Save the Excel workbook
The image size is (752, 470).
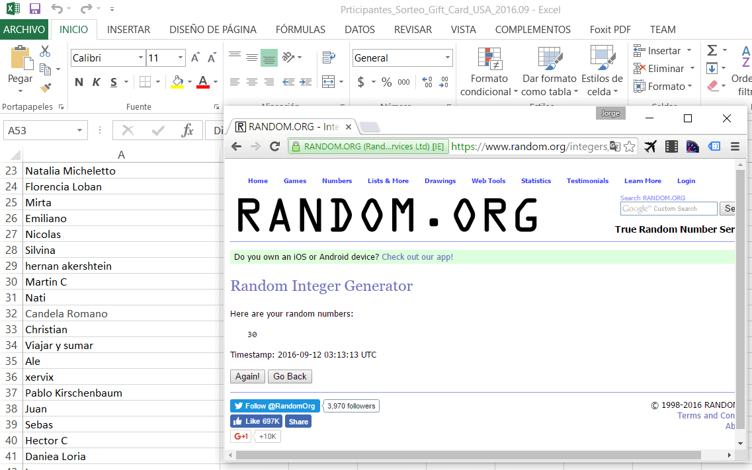(x=34, y=9)
